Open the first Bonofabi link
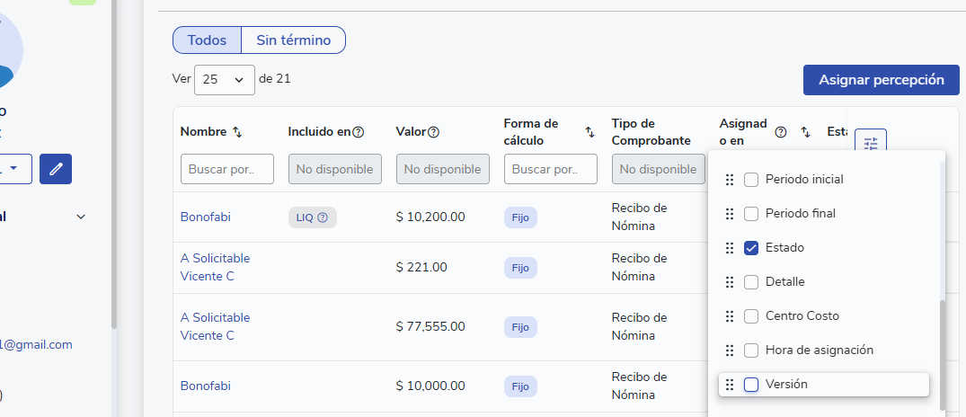The image size is (966, 417). [x=206, y=217]
